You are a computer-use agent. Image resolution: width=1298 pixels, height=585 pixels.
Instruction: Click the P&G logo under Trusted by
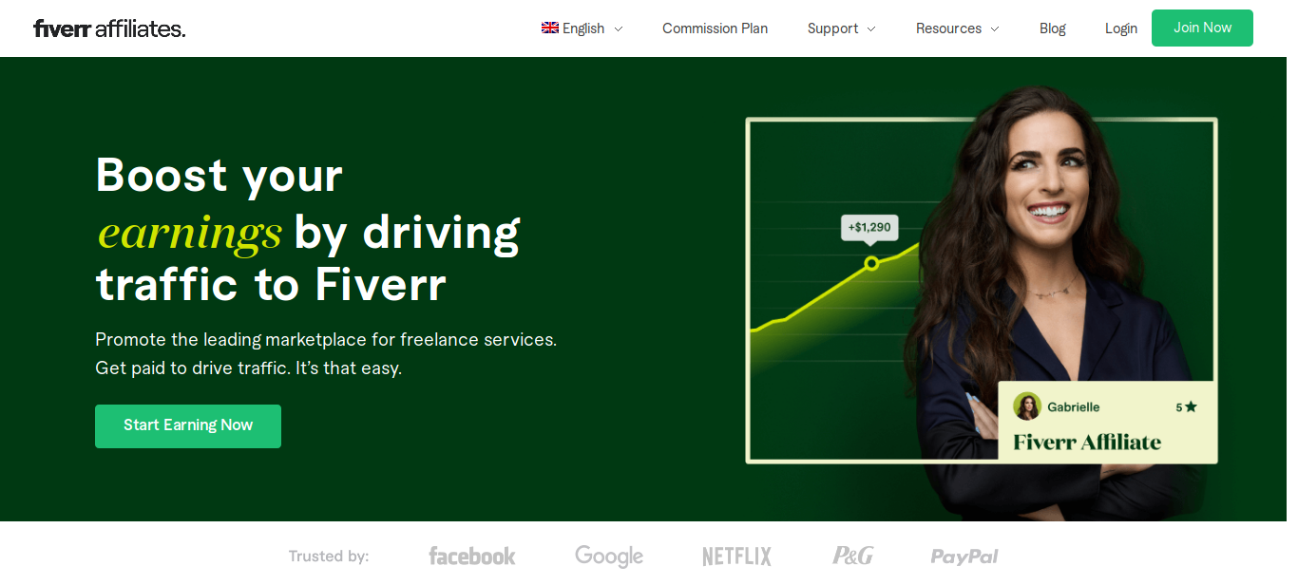pos(853,556)
